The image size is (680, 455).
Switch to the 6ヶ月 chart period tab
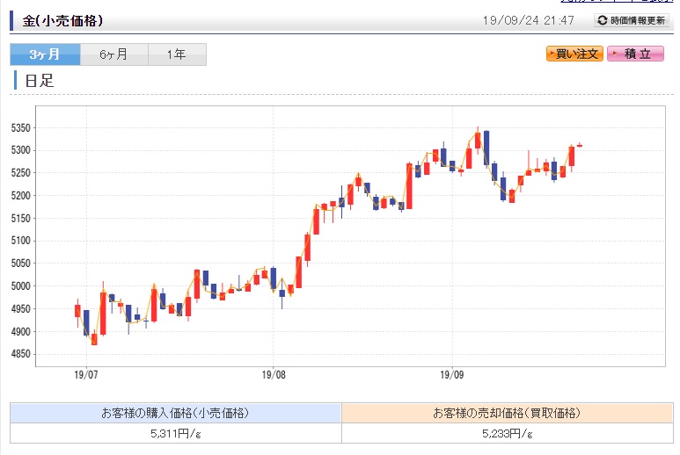(114, 54)
